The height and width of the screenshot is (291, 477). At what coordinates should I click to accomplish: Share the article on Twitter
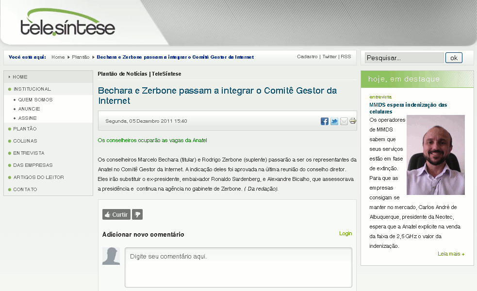[334, 121]
